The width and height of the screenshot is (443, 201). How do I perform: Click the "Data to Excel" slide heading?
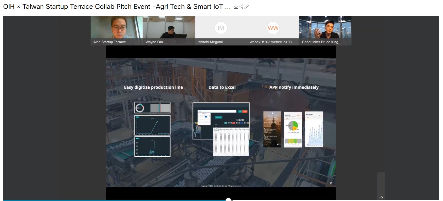[222, 87]
